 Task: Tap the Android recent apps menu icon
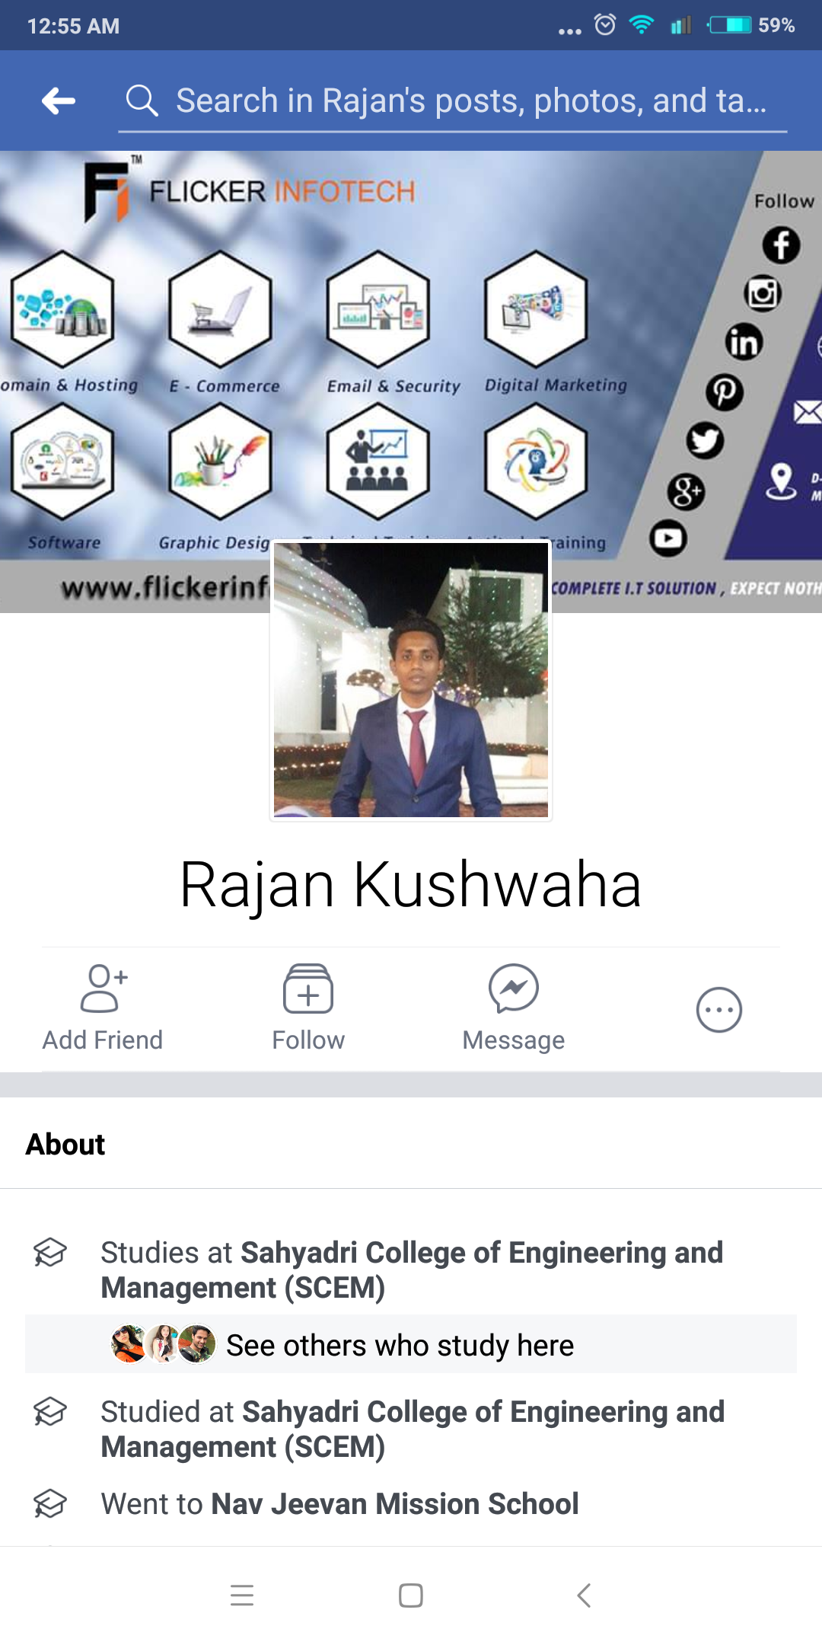coord(242,1595)
